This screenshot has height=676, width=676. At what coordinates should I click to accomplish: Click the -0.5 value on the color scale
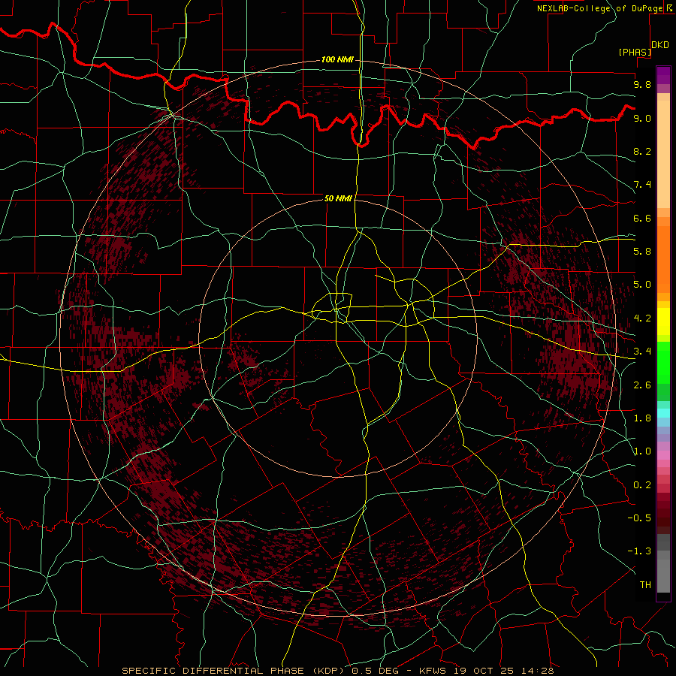coord(639,518)
